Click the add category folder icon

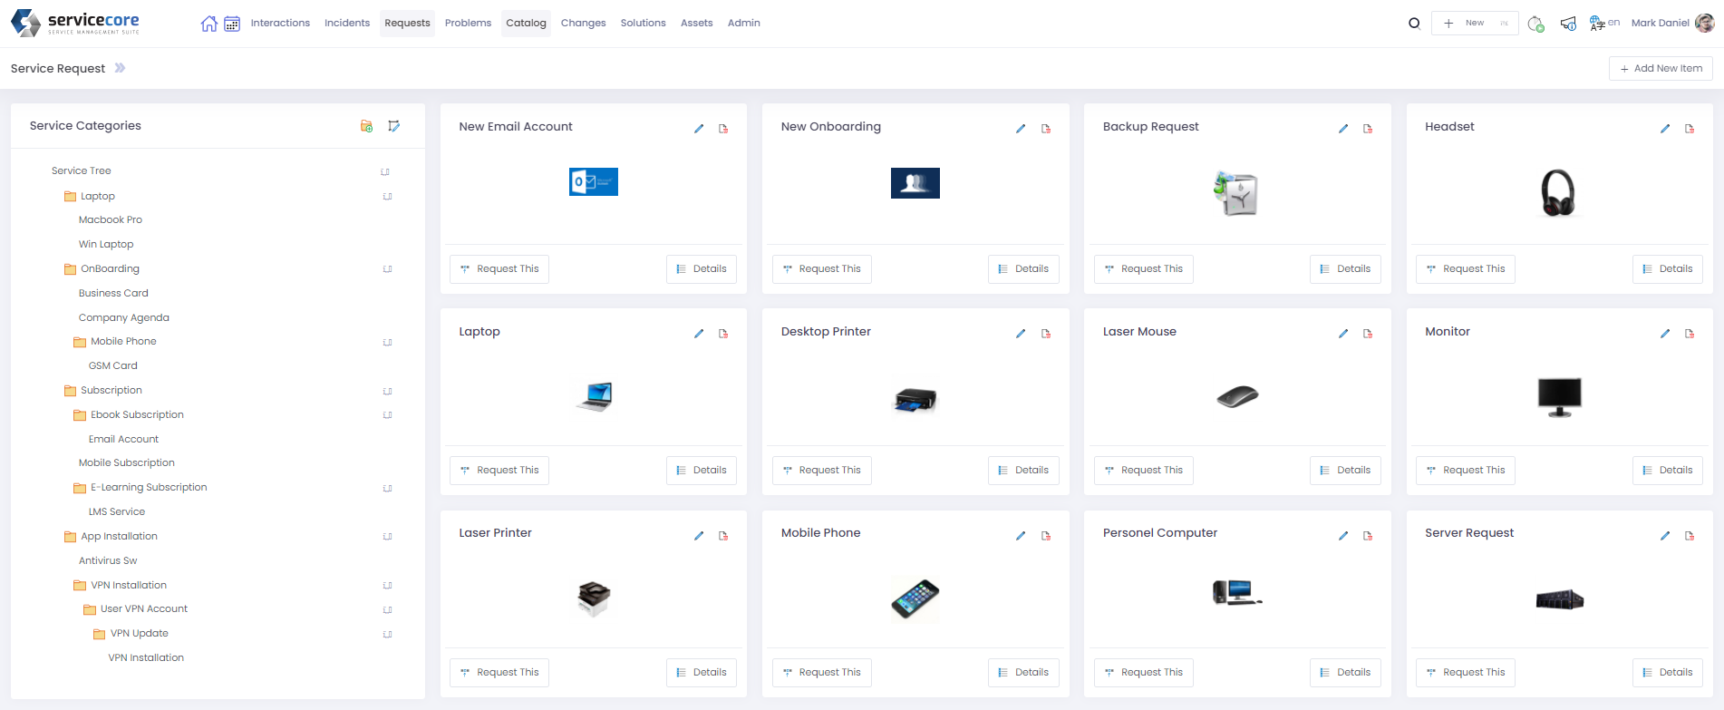pos(366,126)
